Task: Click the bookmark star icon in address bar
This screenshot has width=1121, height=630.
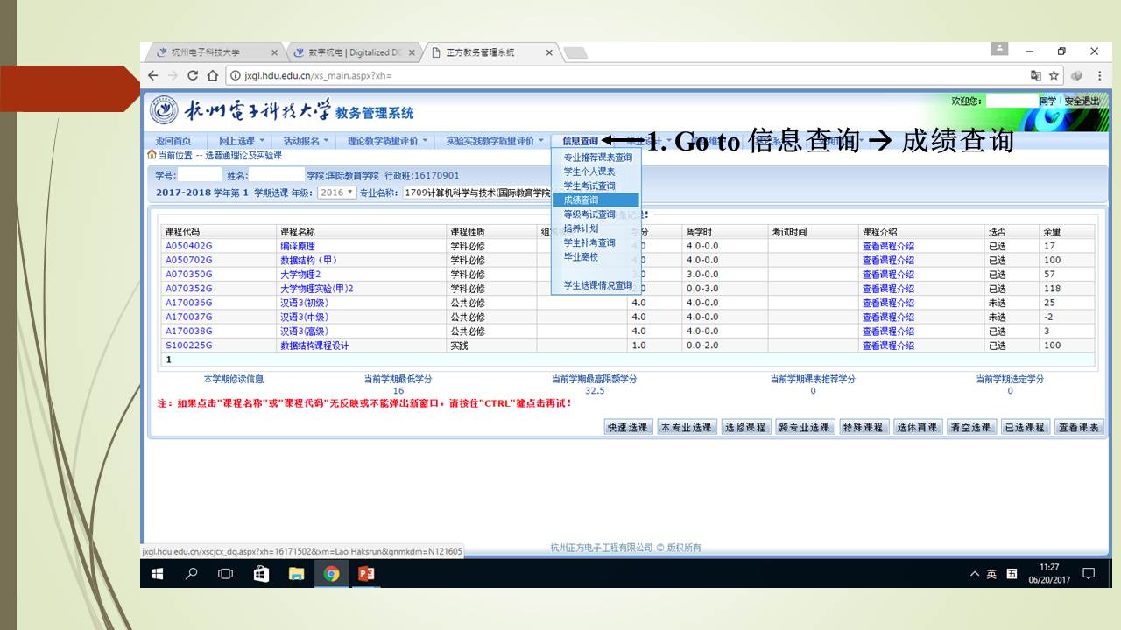Action: tap(1054, 76)
